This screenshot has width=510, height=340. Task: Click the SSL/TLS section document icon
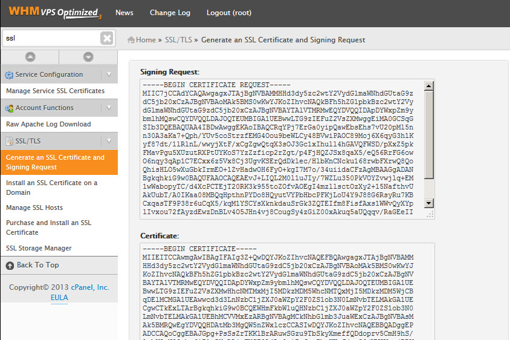[x=9, y=142]
